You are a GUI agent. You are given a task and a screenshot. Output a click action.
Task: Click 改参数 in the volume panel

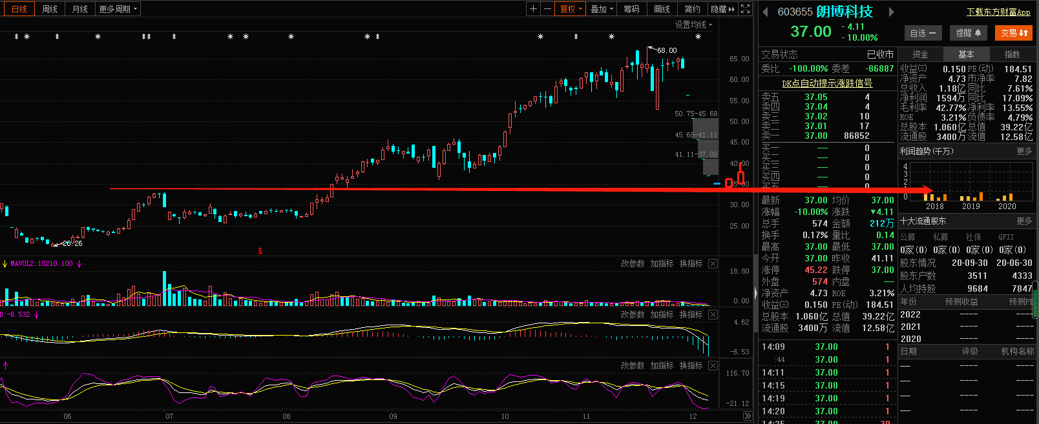(x=633, y=263)
